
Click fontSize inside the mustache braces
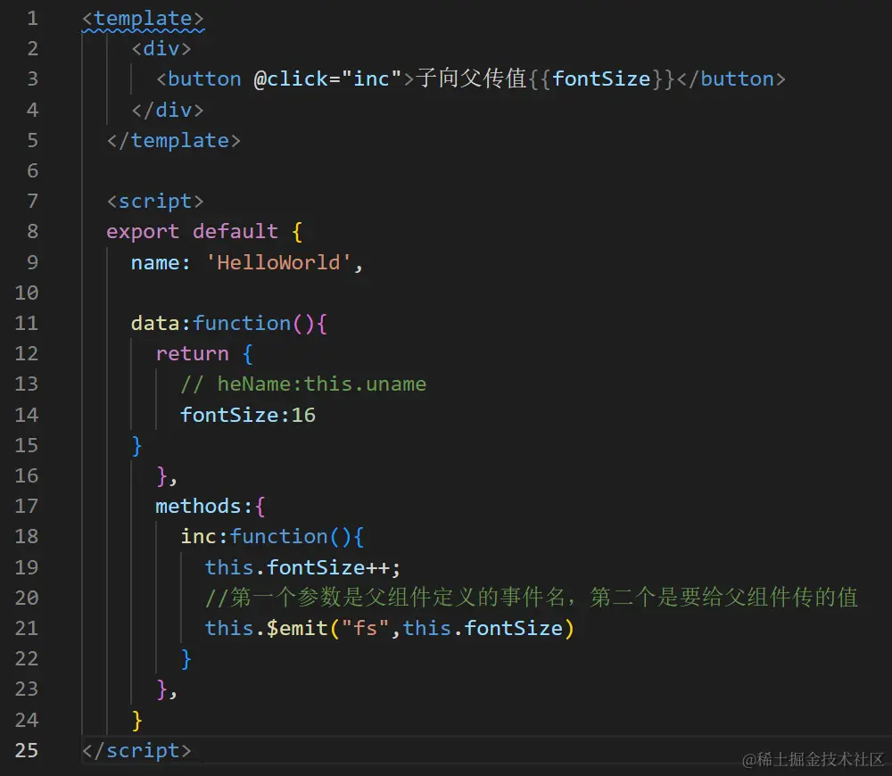pos(601,79)
